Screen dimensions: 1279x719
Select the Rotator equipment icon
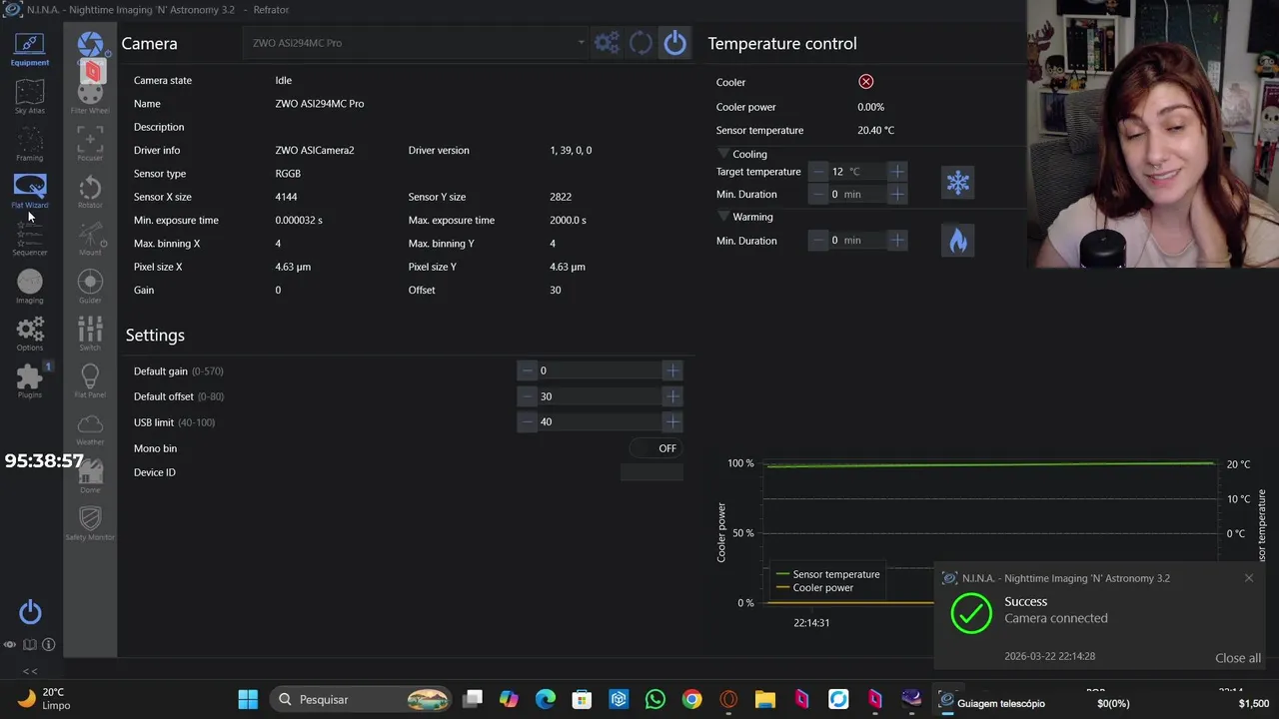coord(90,191)
